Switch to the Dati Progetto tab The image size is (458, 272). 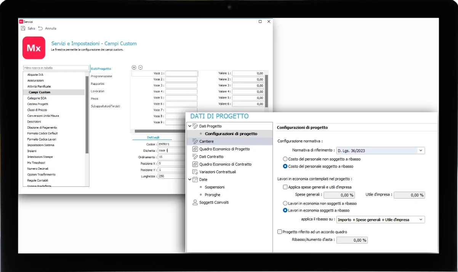(x=101, y=69)
